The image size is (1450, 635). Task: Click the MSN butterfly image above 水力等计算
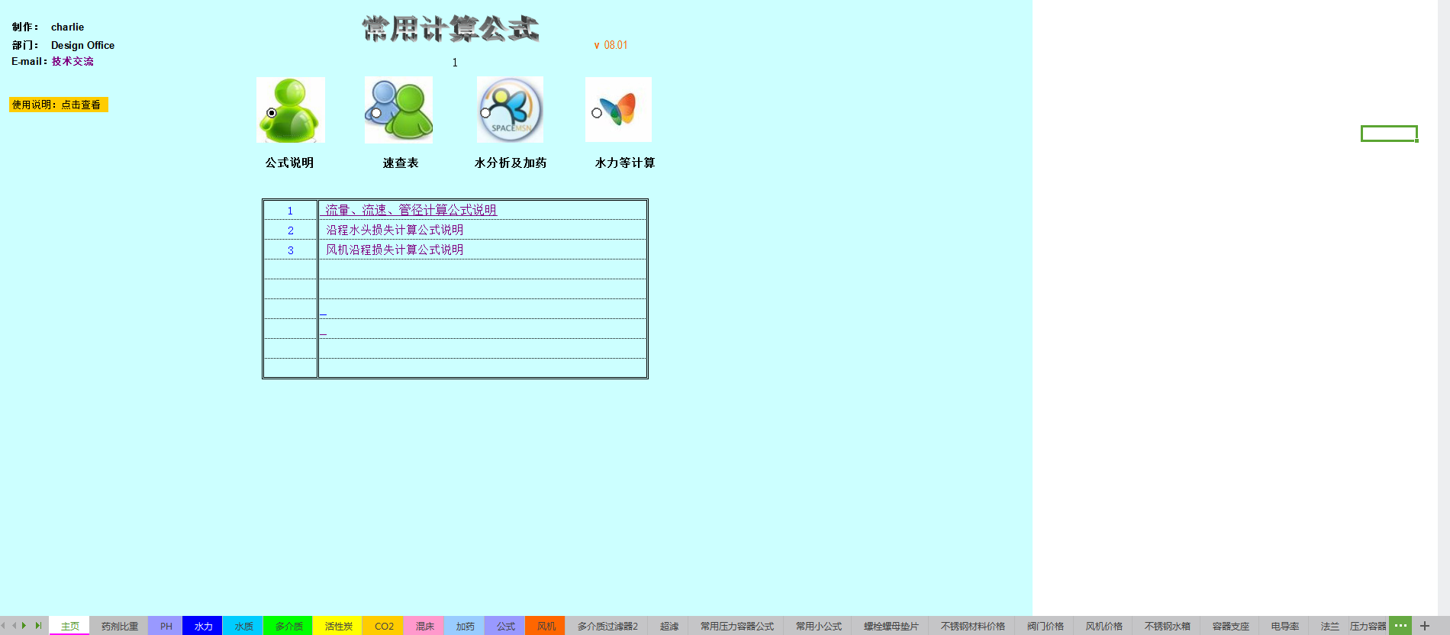click(619, 109)
